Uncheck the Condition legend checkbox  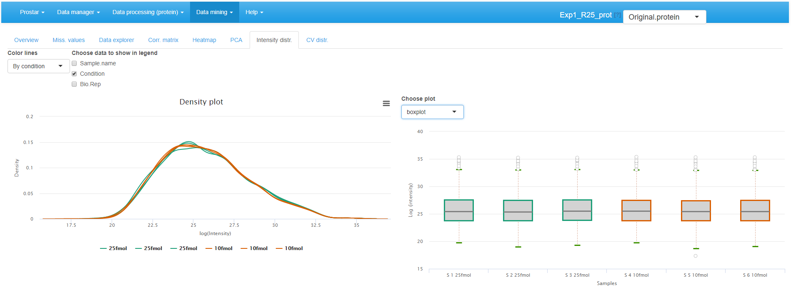click(74, 74)
